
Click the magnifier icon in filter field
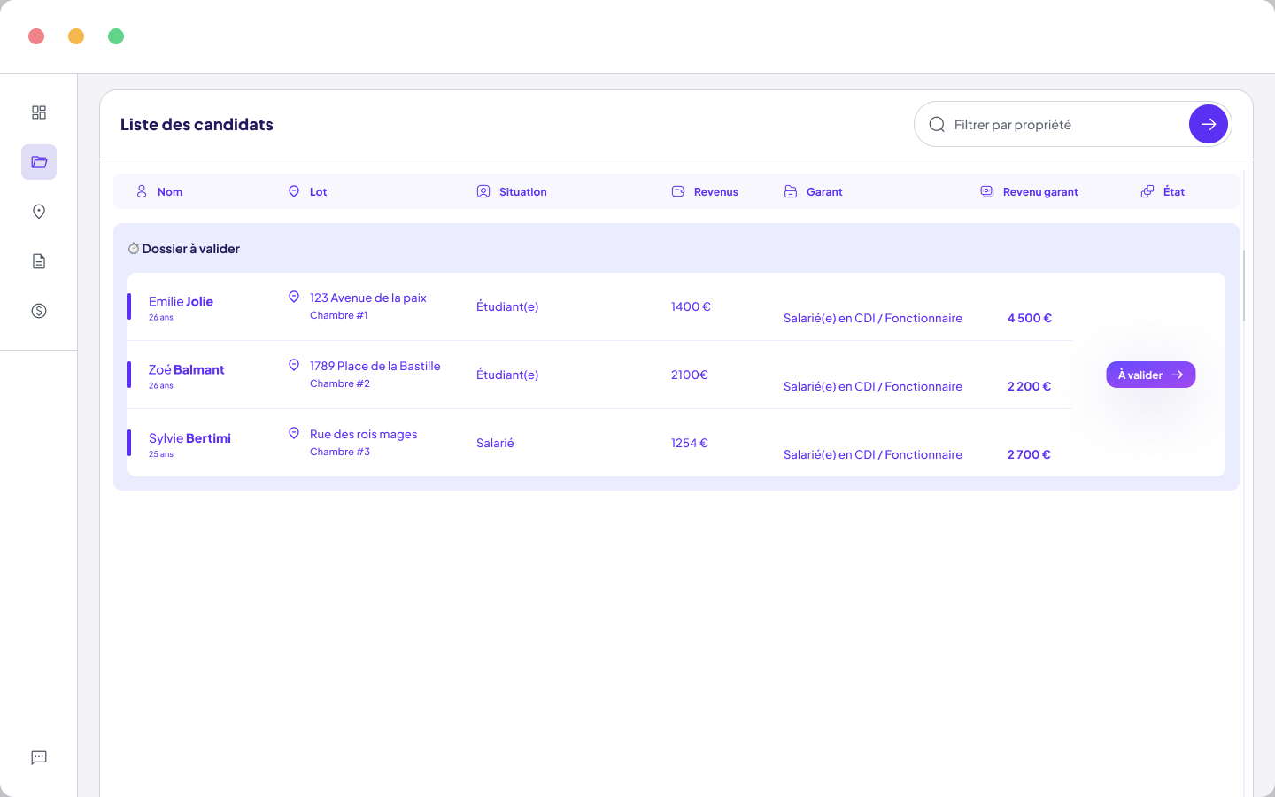(x=937, y=125)
